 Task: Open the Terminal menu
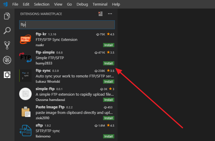[100, 4]
